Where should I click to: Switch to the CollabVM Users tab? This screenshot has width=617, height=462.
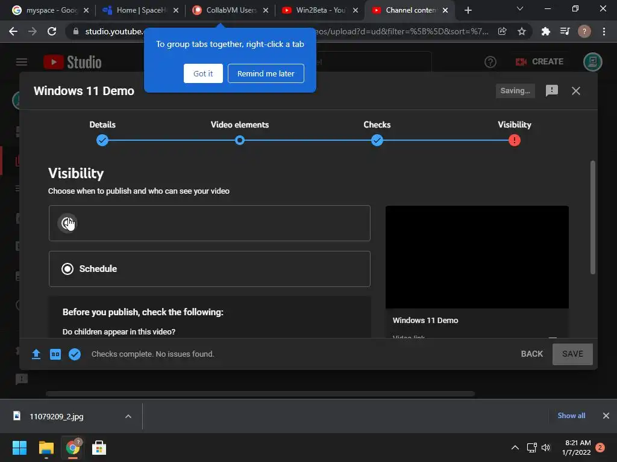click(x=230, y=10)
